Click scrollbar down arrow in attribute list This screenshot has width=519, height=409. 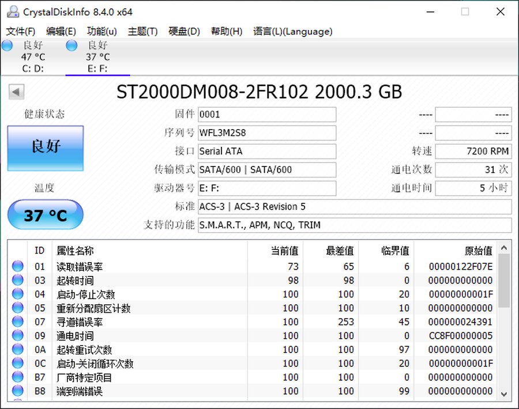pos(503,393)
